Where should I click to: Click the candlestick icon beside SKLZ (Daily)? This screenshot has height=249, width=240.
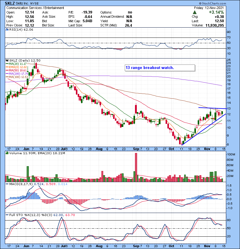pyautogui.click(x=7, y=60)
